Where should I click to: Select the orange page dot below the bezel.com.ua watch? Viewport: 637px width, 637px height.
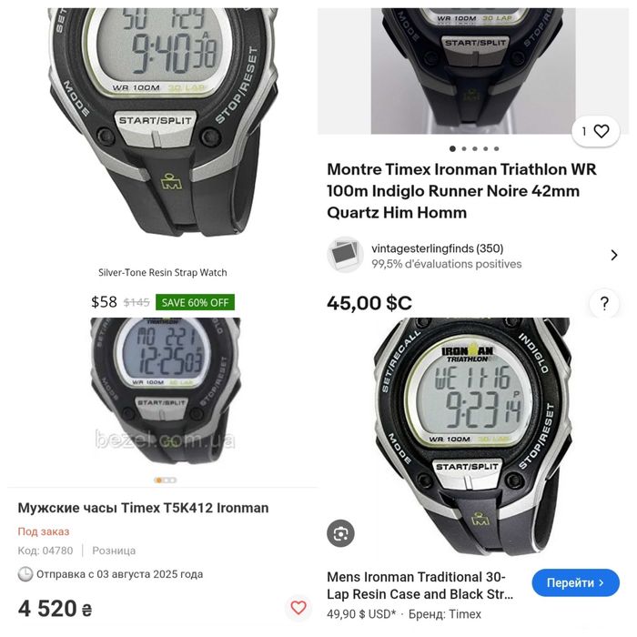(159, 480)
